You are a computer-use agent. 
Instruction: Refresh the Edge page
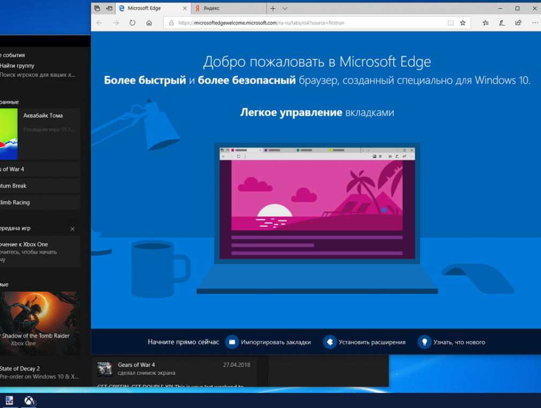(x=132, y=23)
